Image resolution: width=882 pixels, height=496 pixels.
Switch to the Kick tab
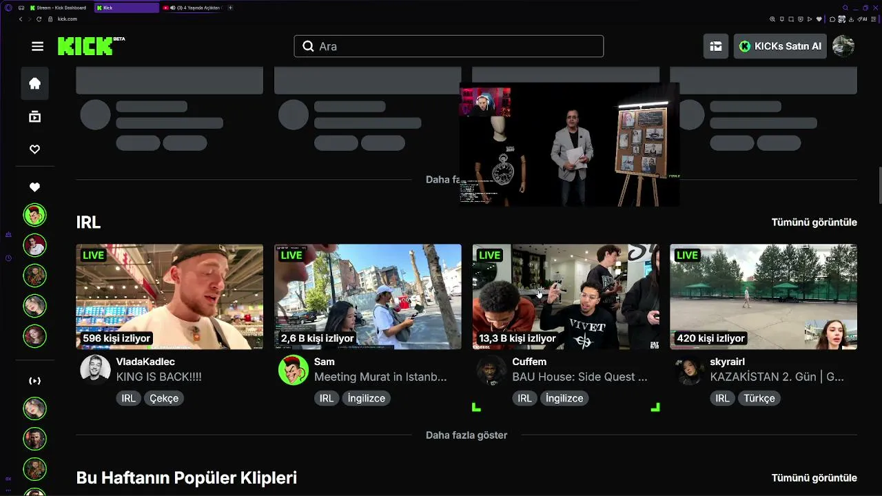[127, 8]
